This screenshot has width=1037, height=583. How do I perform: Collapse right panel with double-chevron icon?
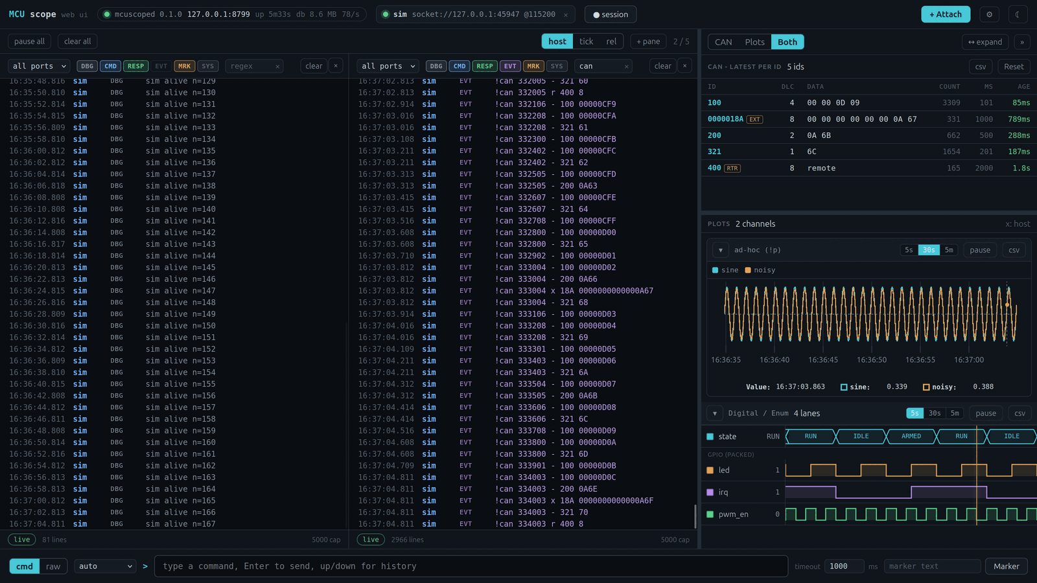point(1022,42)
